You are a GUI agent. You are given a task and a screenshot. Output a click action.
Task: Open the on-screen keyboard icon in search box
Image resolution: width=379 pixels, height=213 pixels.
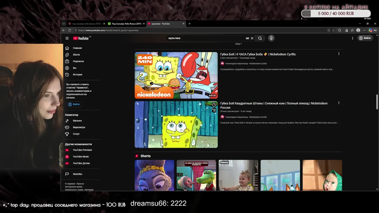tap(247, 38)
